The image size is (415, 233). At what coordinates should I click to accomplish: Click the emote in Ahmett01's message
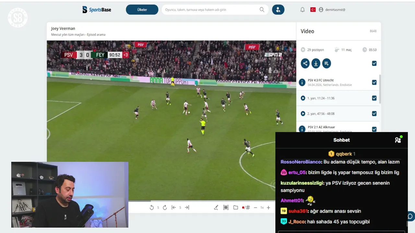click(x=310, y=200)
